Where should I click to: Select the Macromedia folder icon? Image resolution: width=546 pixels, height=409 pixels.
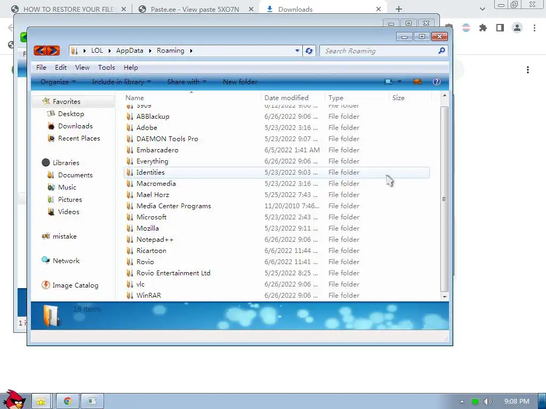pyautogui.click(x=130, y=184)
